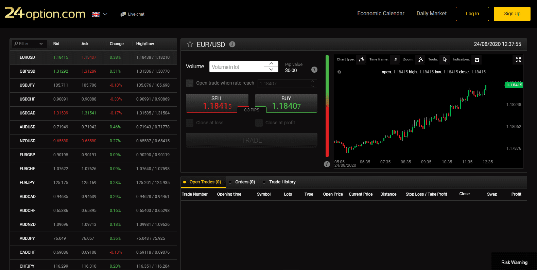Screen dimensions: 537x270
Task: Open the Filter dropdown in instrument list
Action: 30,44
